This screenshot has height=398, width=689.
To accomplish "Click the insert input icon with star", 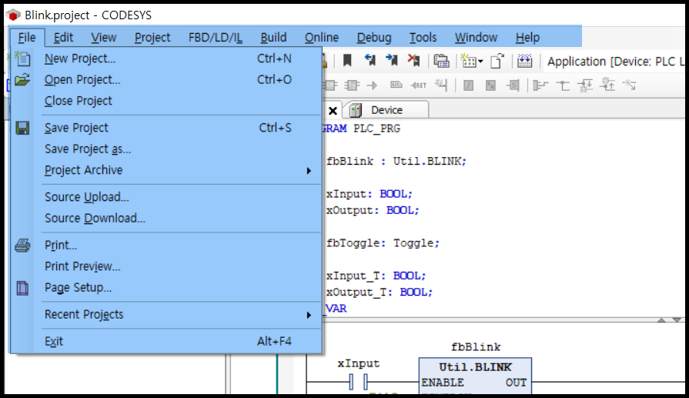I will tap(441, 85).
